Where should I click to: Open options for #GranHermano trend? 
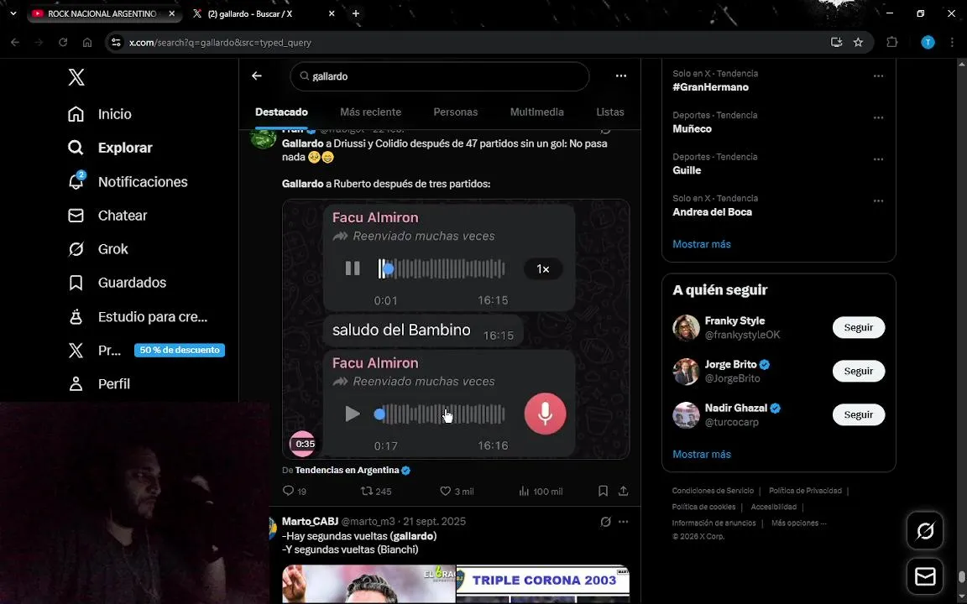[x=878, y=76]
